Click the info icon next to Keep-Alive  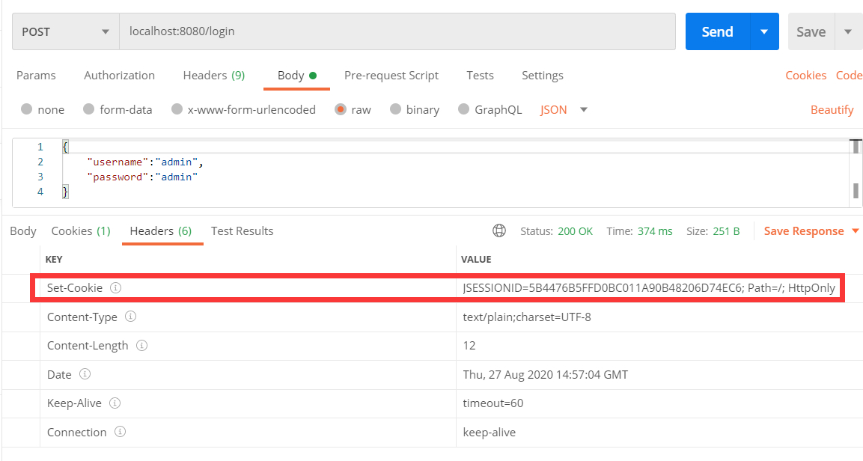click(x=115, y=403)
